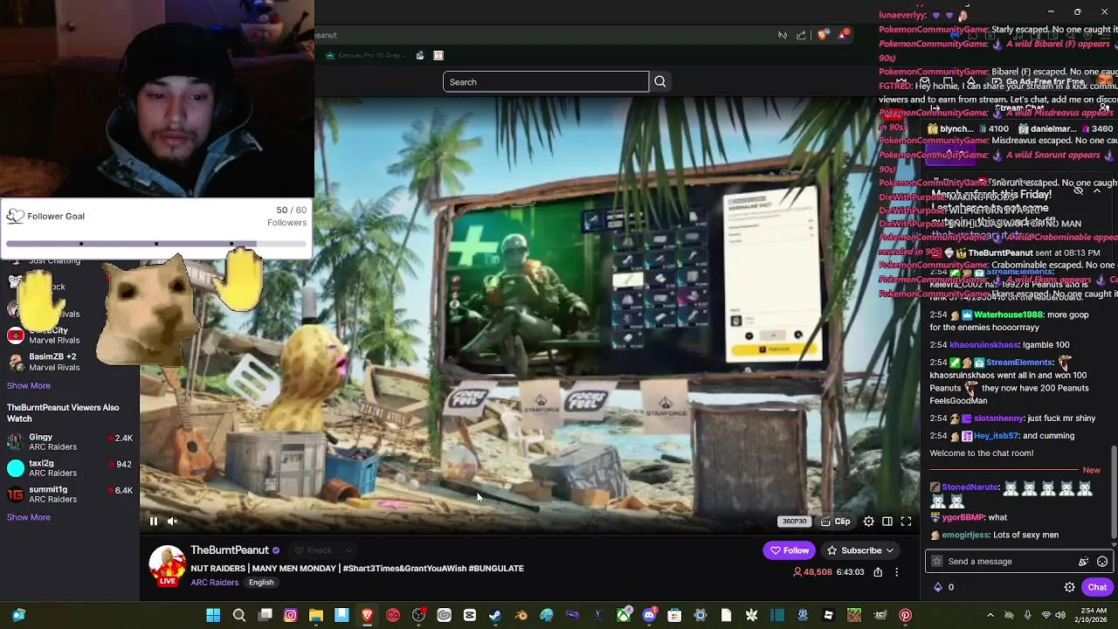Click the Brave Rewards triangle icon
The image size is (1118, 629).
click(x=843, y=35)
